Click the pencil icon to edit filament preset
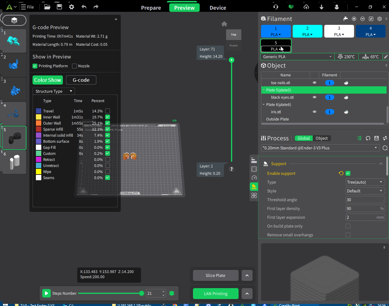 (386, 57)
